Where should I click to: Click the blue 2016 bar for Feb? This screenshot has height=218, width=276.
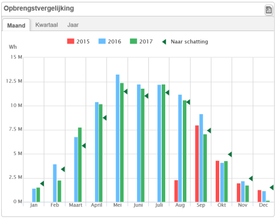[54, 183]
